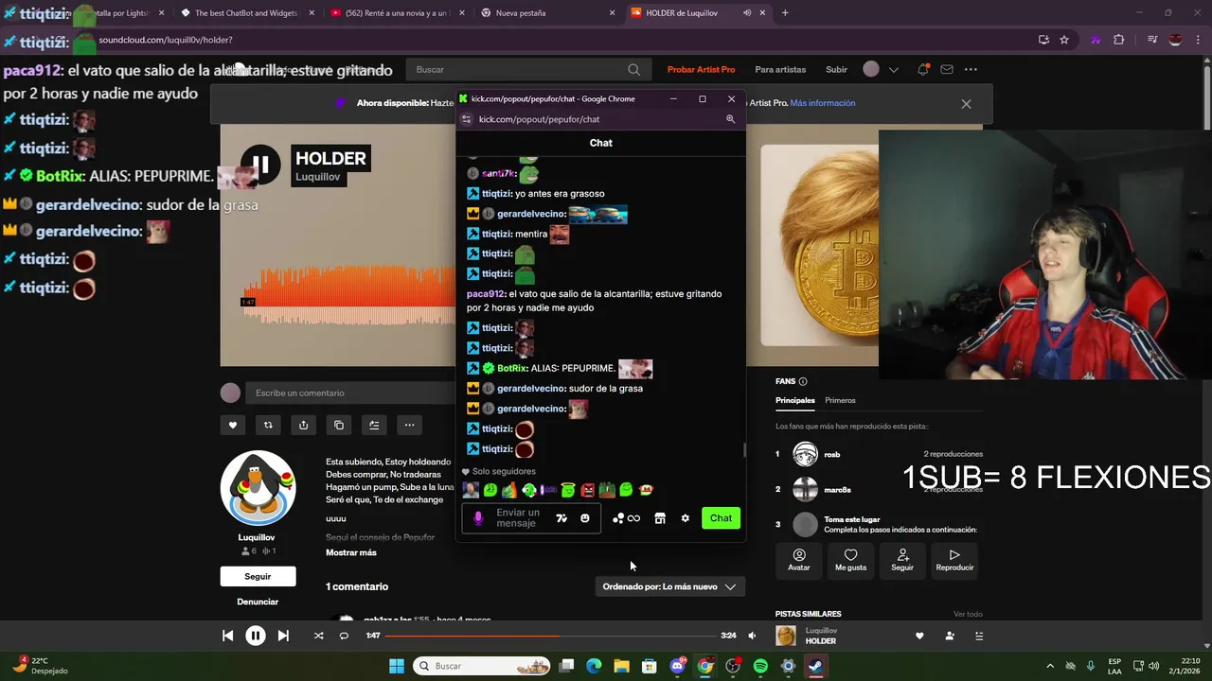Click Denunciar under the artist
This screenshot has width=1212, height=681.
pos(258,602)
